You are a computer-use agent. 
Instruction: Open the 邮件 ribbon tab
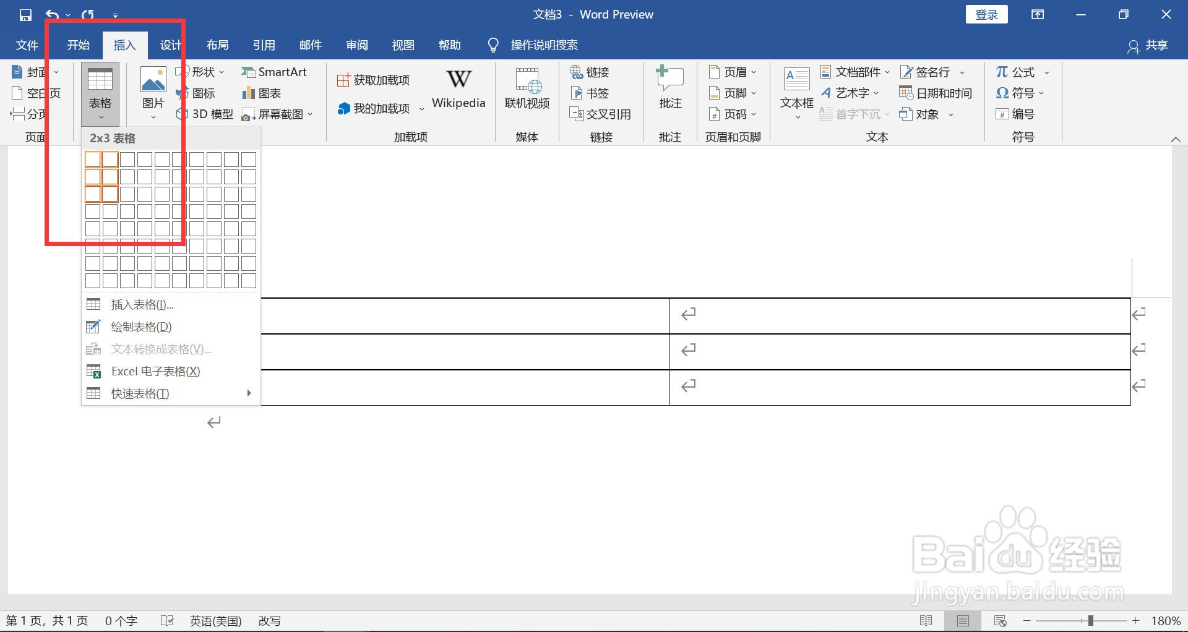tap(310, 45)
